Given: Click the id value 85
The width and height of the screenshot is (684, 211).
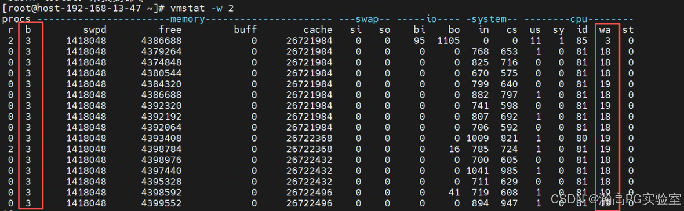Looking at the screenshot, I should click(581, 41).
